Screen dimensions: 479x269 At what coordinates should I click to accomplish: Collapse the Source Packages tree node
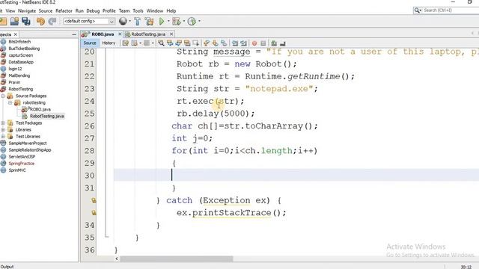click(x=3, y=96)
